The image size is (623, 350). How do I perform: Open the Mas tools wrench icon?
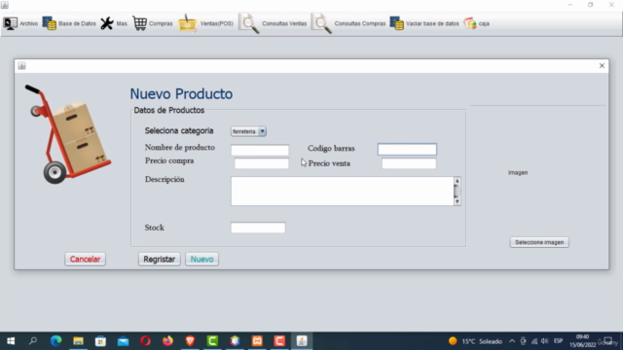coord(106,23)
